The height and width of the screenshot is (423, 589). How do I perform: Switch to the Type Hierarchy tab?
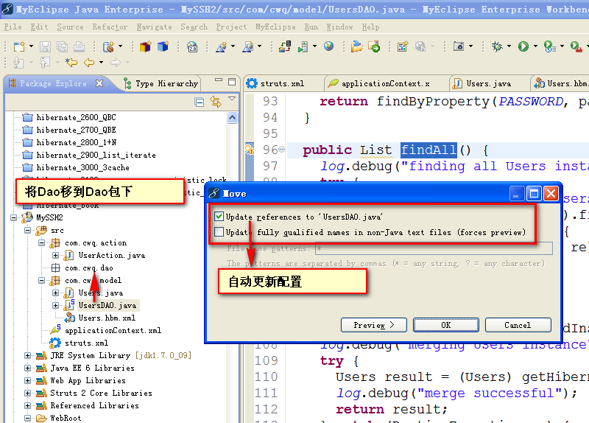point(161,83)
